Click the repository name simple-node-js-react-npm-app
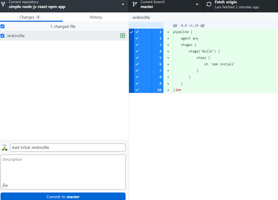The height and width of the screenshot is (200, 278). coord(37,7)
